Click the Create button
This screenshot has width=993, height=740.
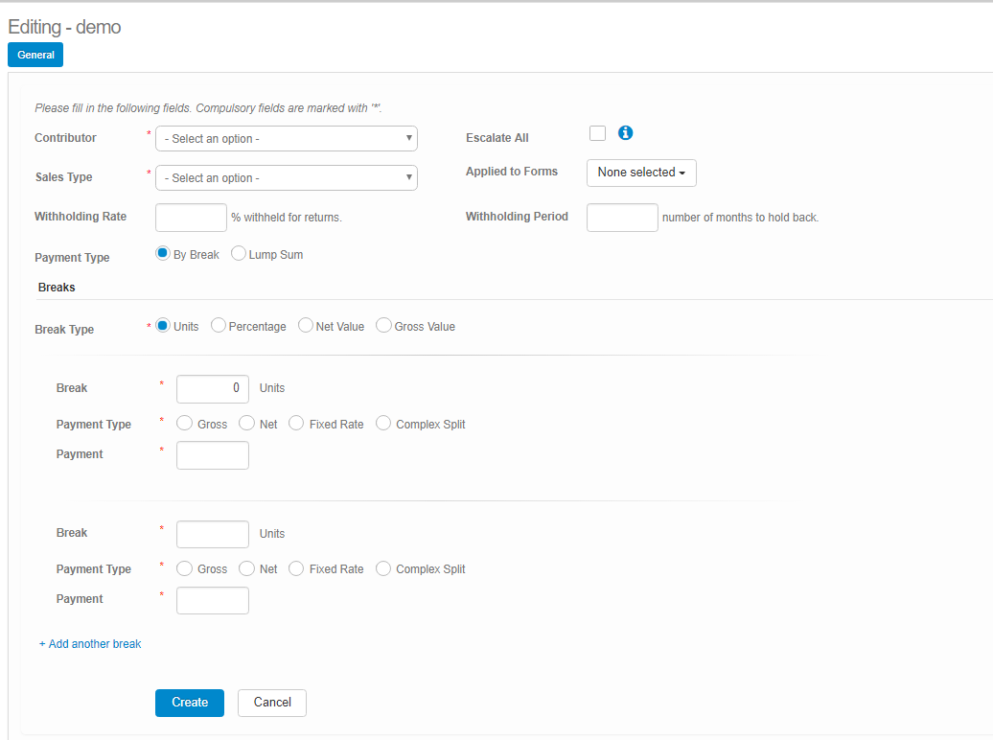tap(190, 703)
